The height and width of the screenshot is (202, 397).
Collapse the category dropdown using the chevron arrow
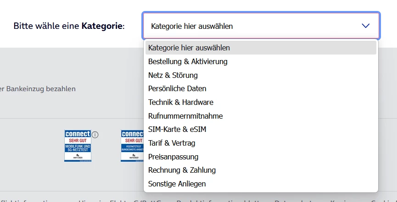click(x=365, y=26)
